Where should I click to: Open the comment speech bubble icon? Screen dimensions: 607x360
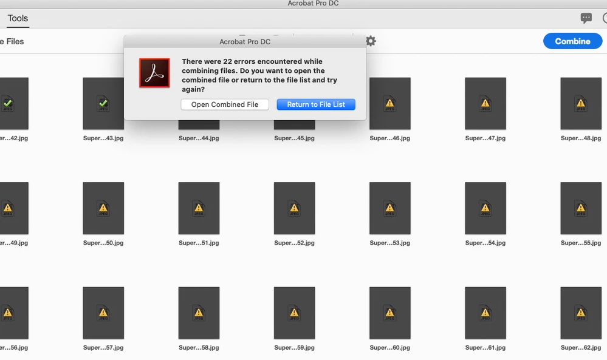click(x=586, y=18)
